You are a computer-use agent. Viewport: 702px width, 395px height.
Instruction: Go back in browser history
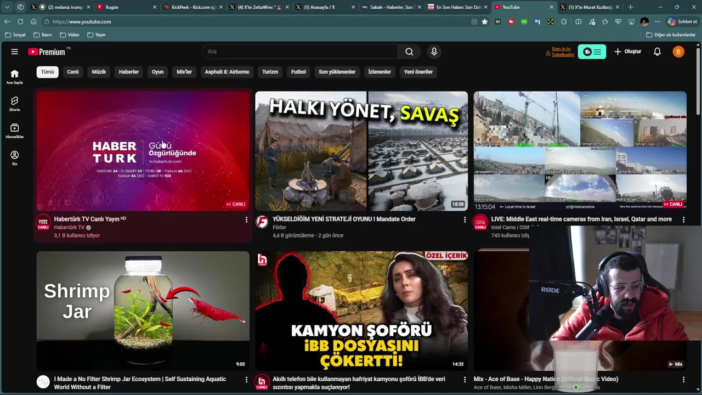[7, 21]
